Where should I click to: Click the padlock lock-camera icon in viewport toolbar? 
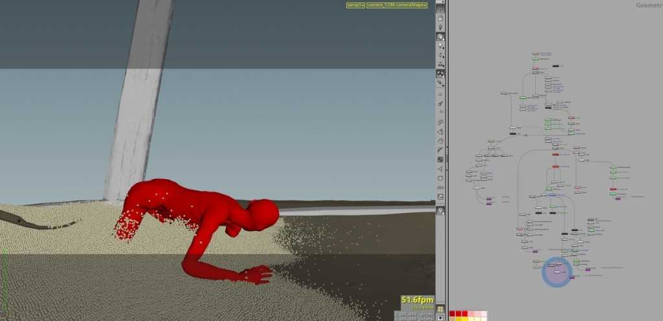point(440,18)
